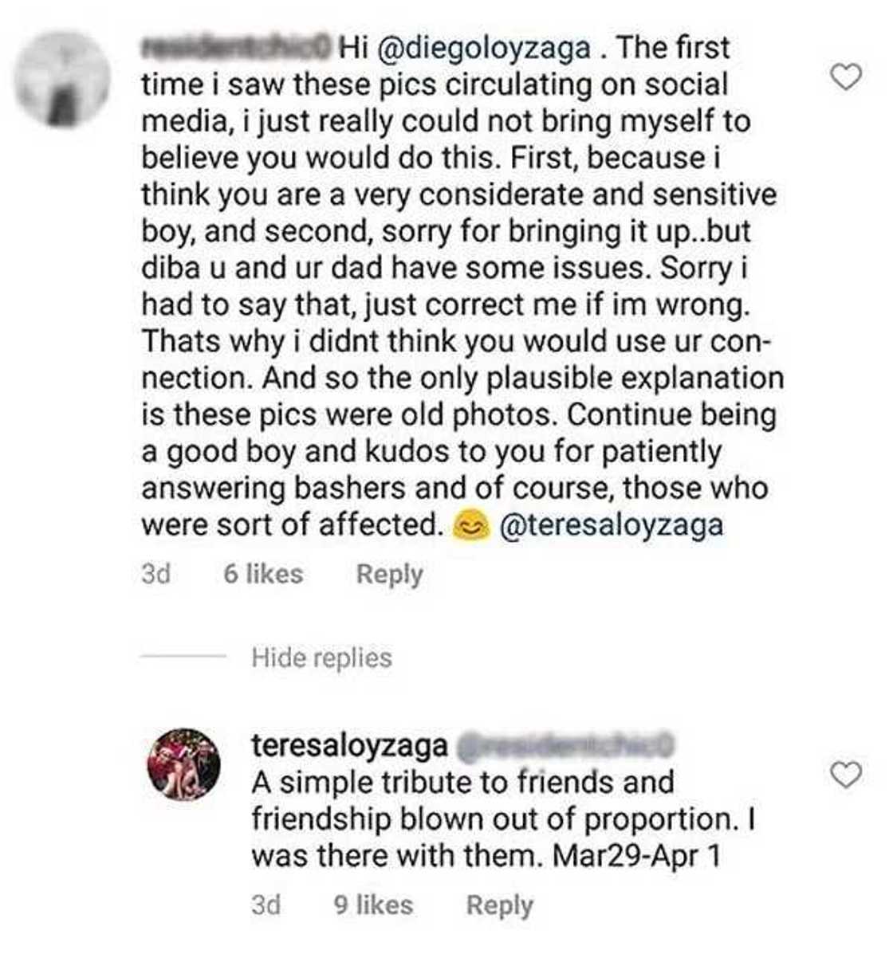893x954 pixels.
Task: Collapse the thread with Hide replies
Action: pyautogui.click(x=321, y=658)
